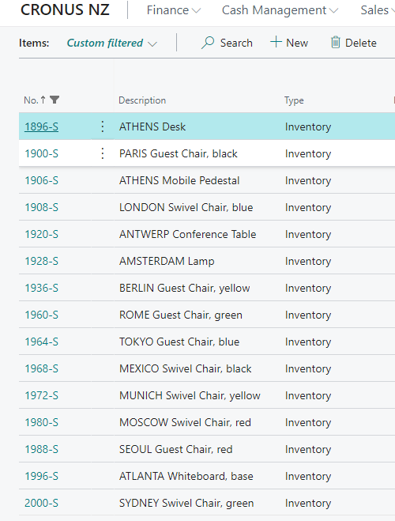Expand the Cash Management menu
395x521 pixels.
point(280,10)
